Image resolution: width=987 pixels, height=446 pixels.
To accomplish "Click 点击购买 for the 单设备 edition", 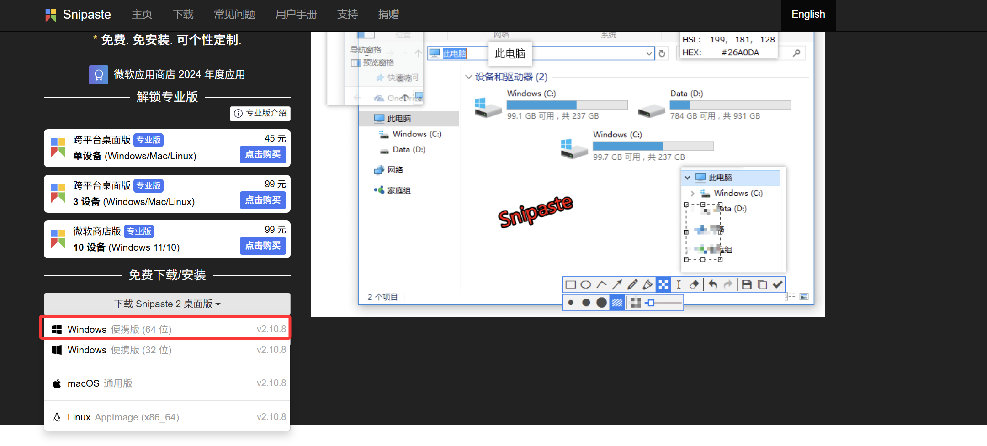I will 263,155.
